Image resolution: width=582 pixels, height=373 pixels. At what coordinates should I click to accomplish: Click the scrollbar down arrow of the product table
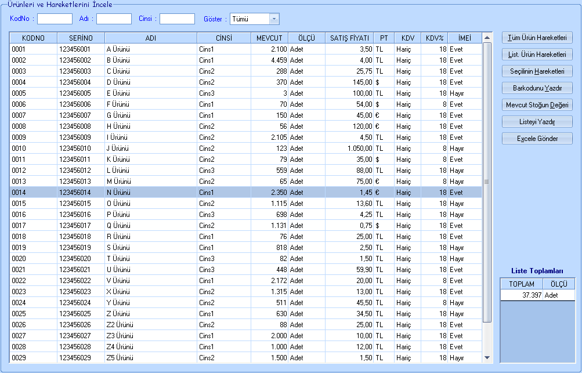(x=487, y=358)
